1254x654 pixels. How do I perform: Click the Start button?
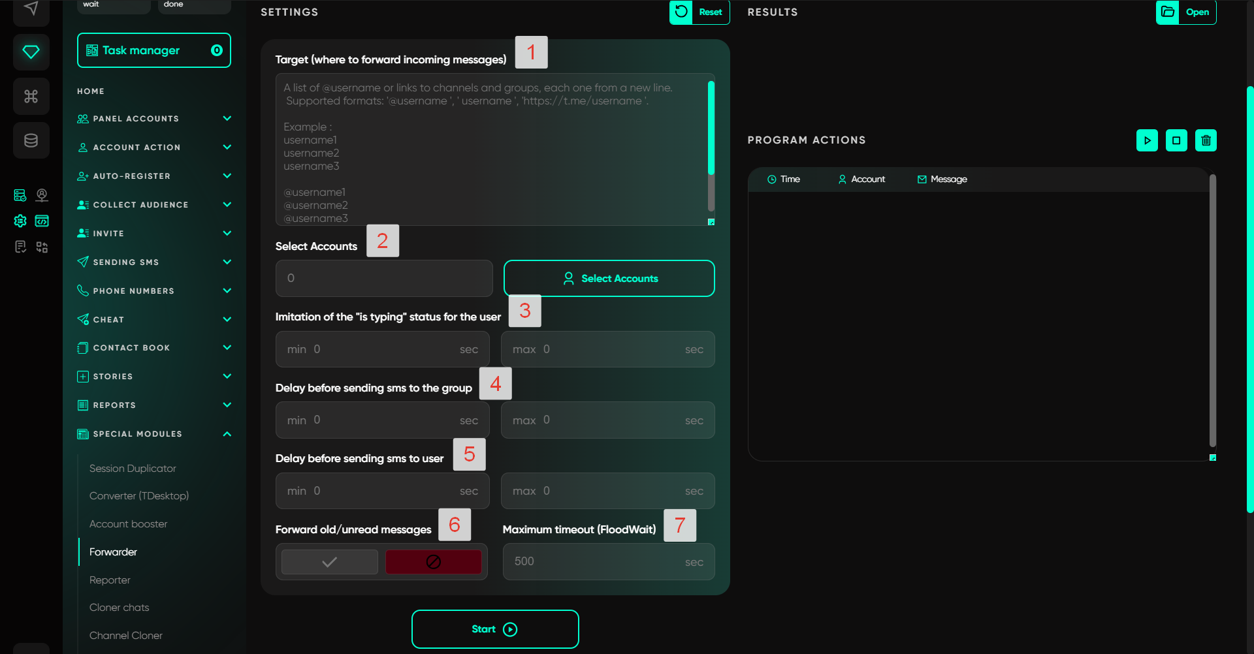coord(495,629)
